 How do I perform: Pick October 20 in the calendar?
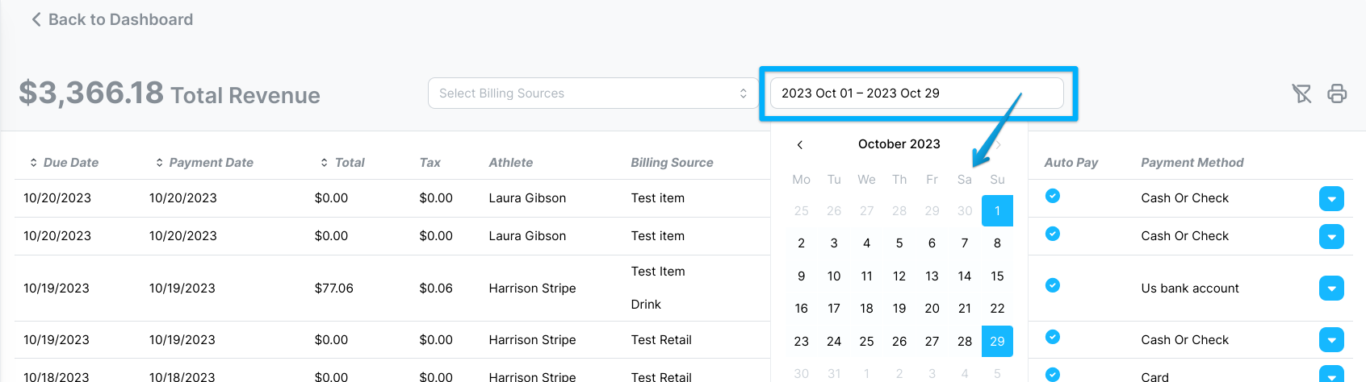point(932,309)
